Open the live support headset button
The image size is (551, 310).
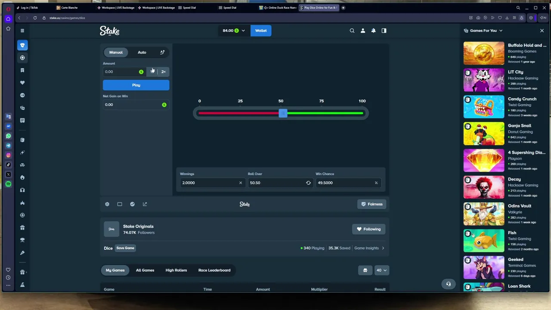pos(449,284)
